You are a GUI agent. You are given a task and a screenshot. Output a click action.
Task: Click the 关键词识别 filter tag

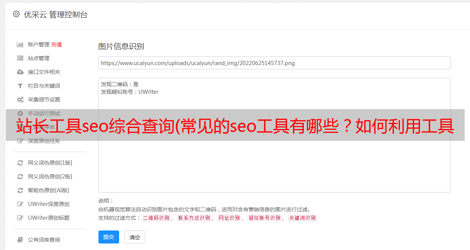pyautogui.click(x=302, y=218)
